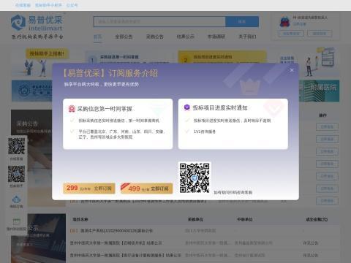This screenshot has height=263, width=351.
Task: Click the user avatar icon top right
Action: [x=284, y=22]
